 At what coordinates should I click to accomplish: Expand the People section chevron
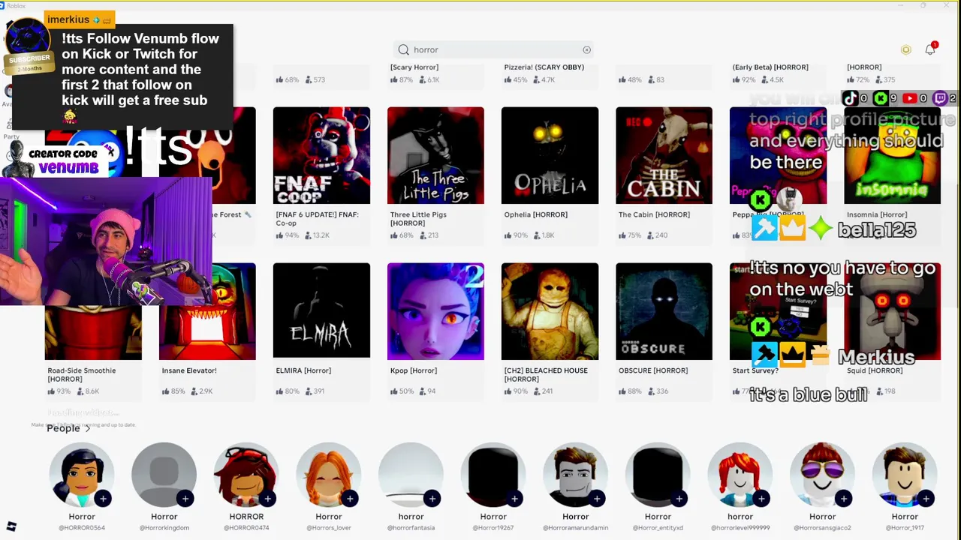(88, 428)
